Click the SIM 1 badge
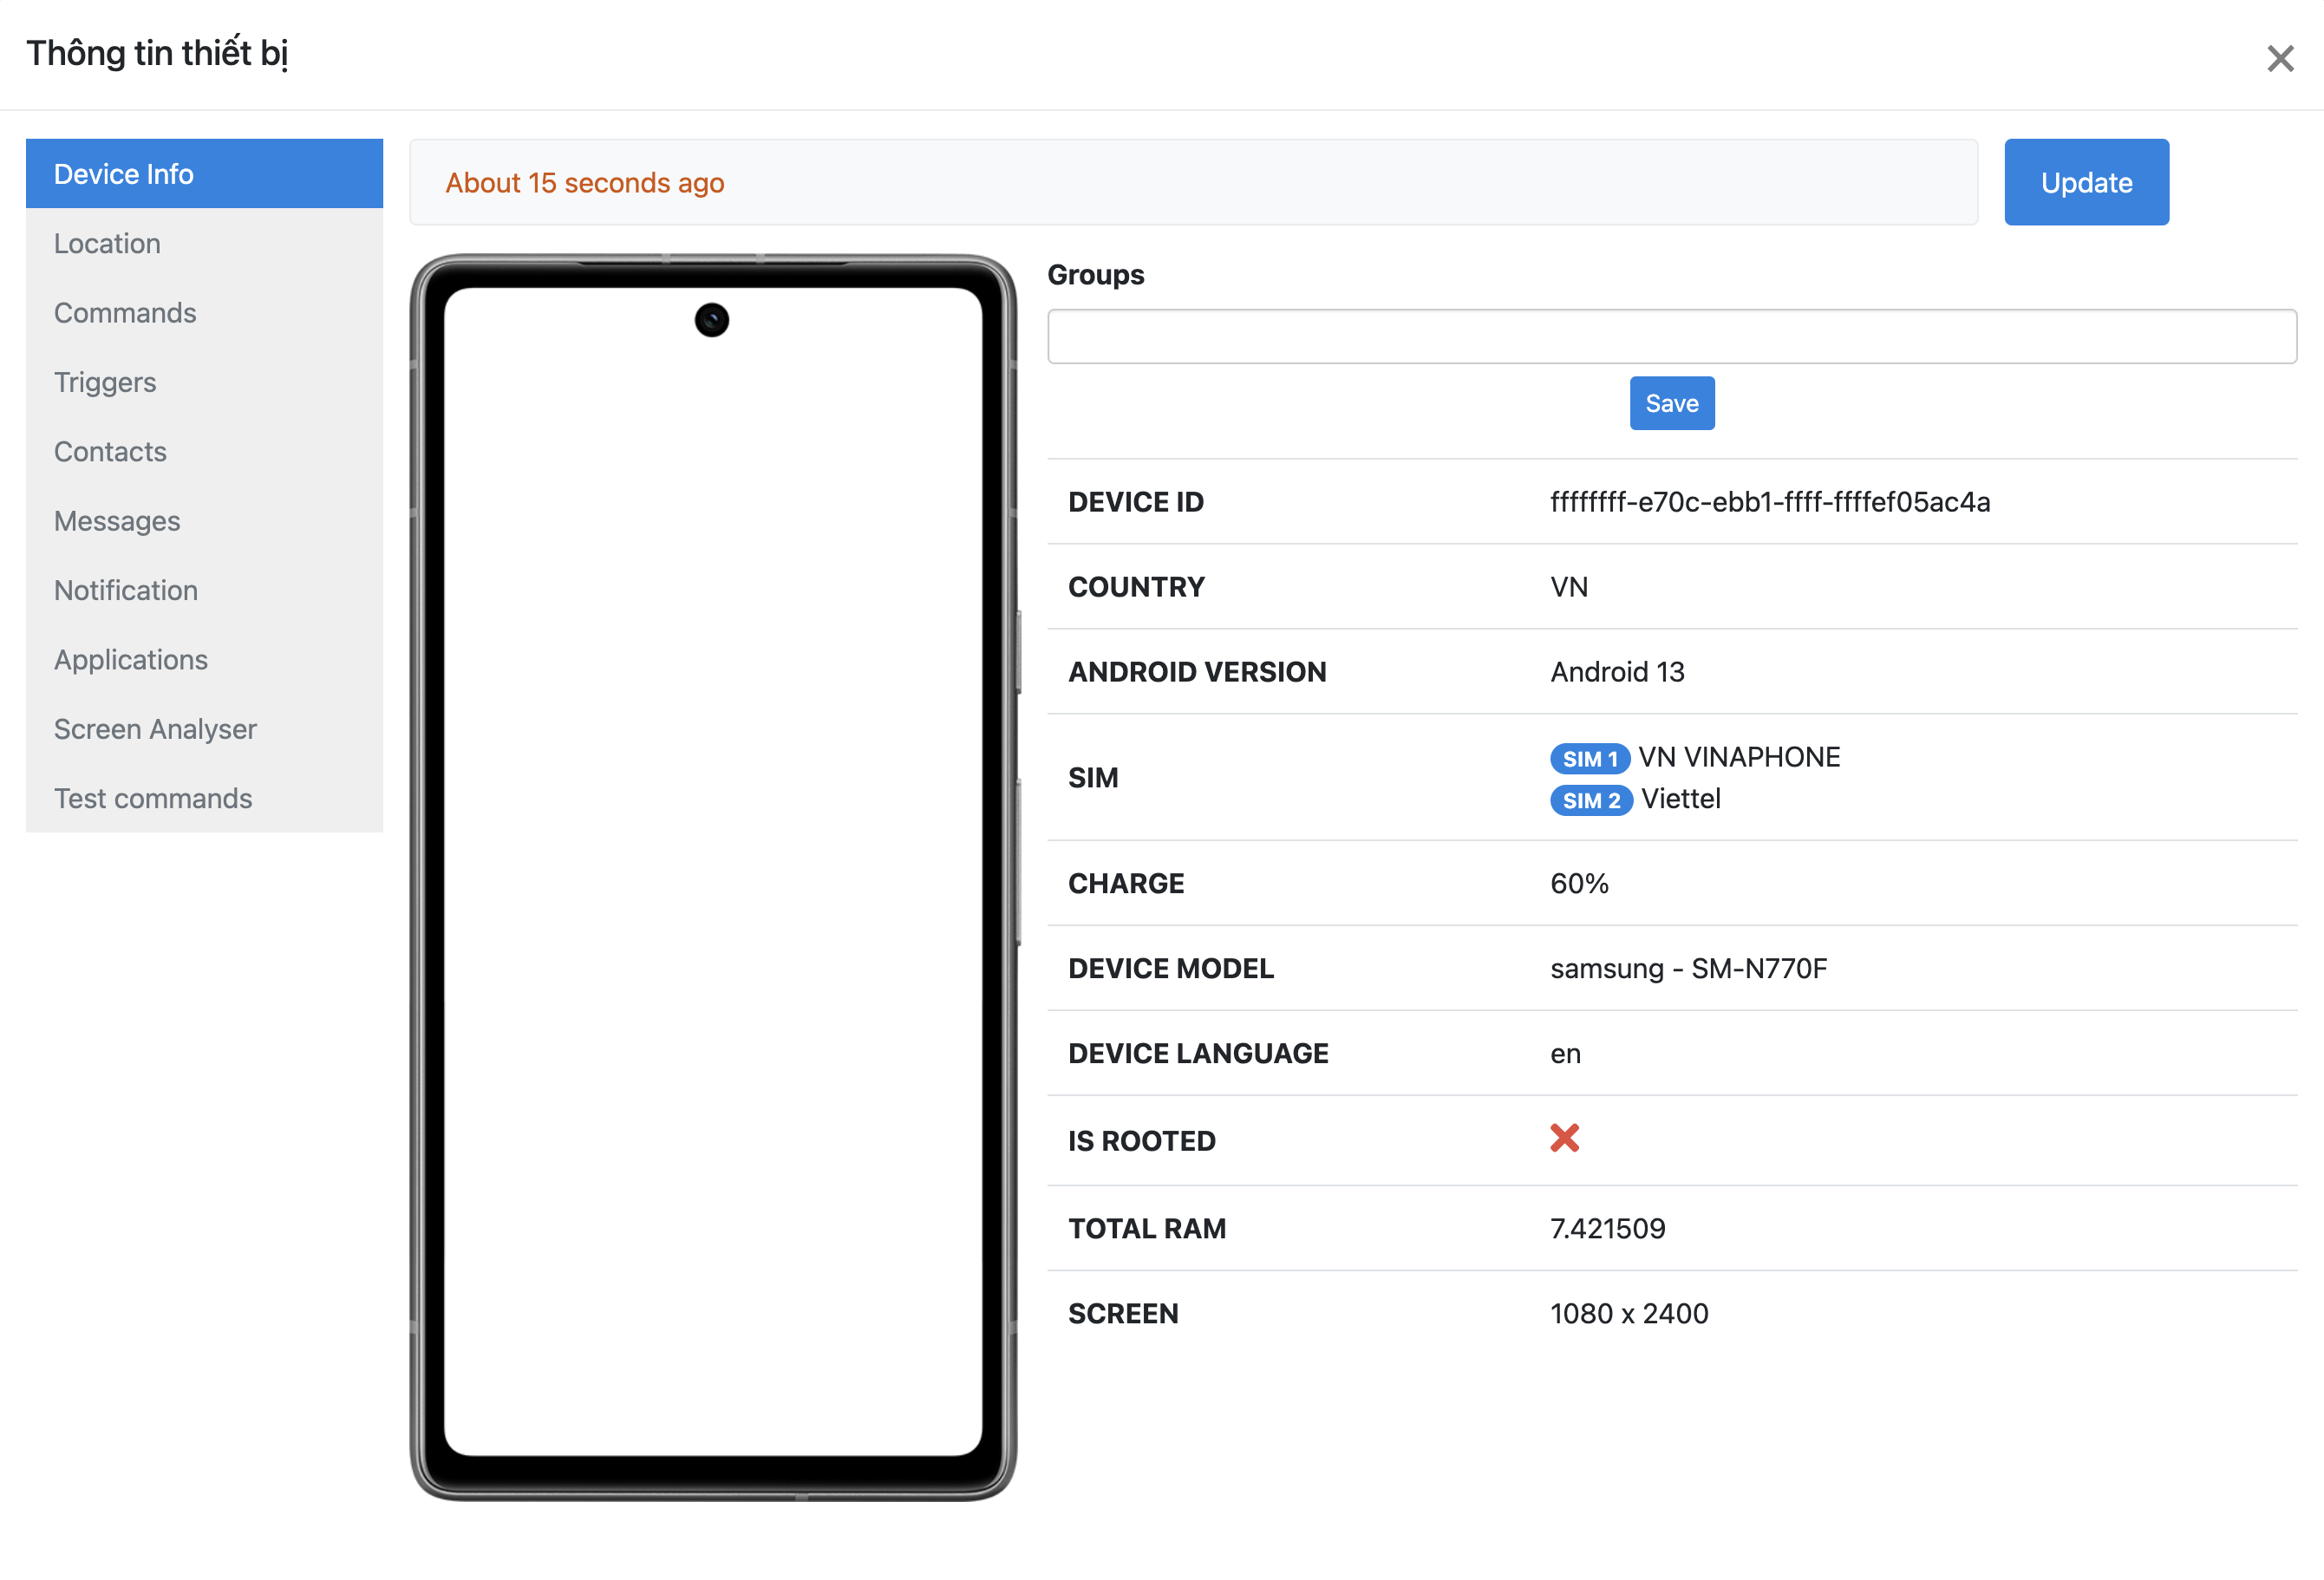Image resolution: width=2324 pixels, height=1580 pixels. 1589,759
